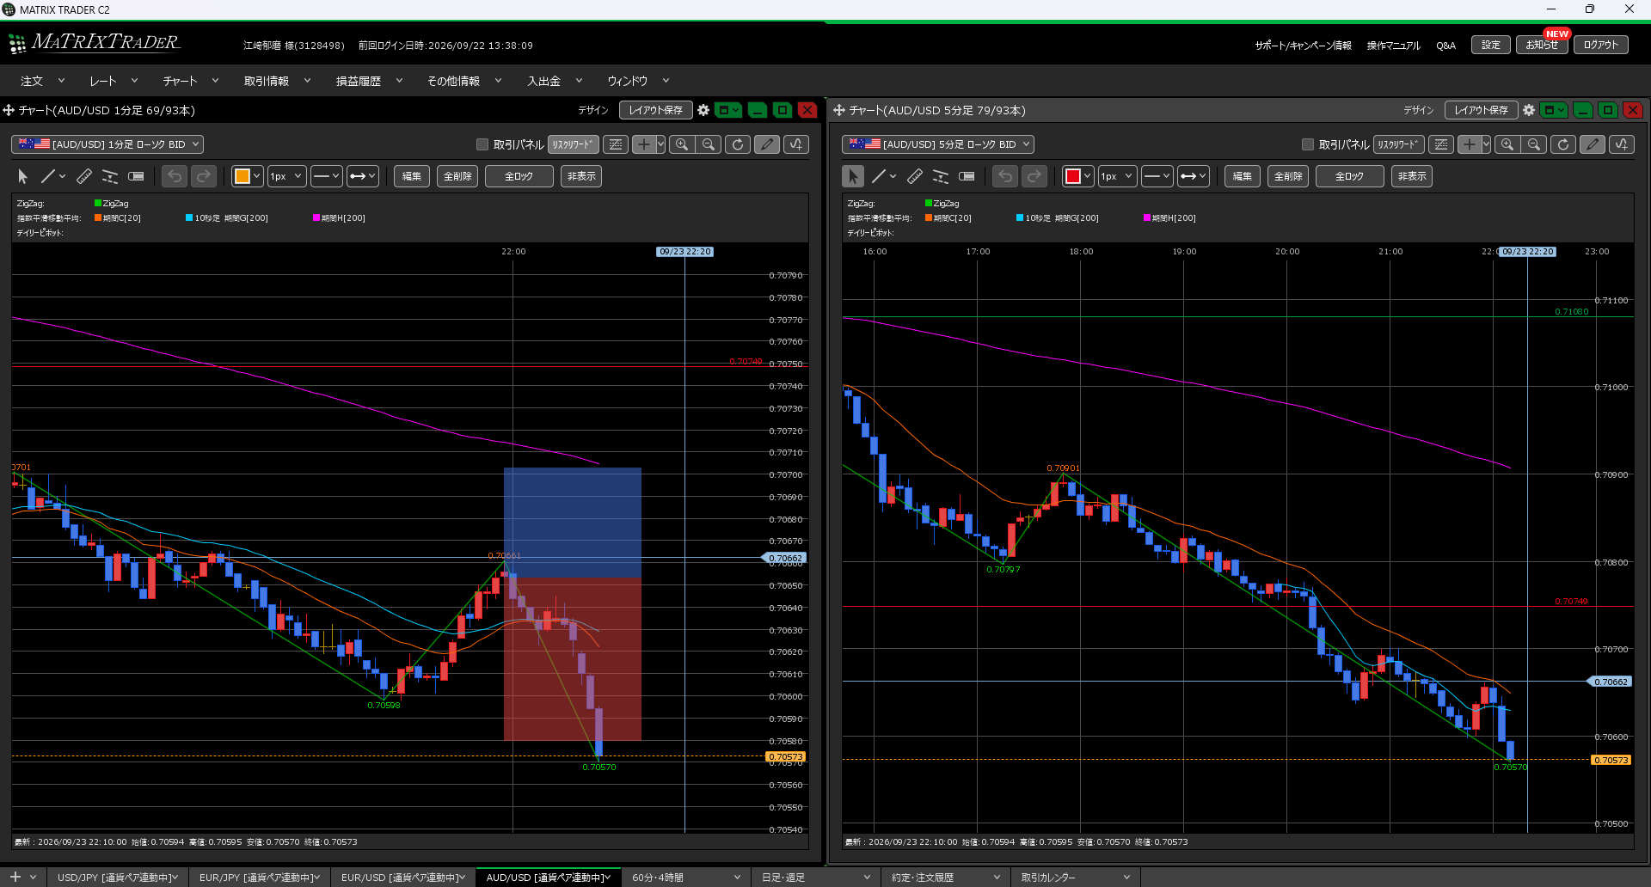Click the undo arrow in the 1分足 chart toolbar
This screenshot has height=887, width=1651.
click(x=175, y=176)
